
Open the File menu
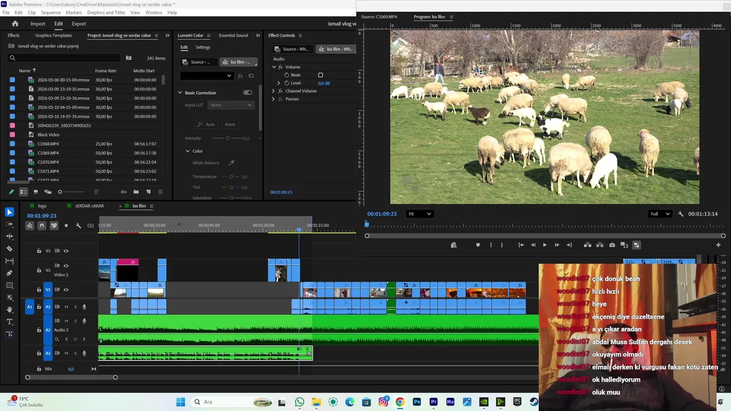coord(6,13)
